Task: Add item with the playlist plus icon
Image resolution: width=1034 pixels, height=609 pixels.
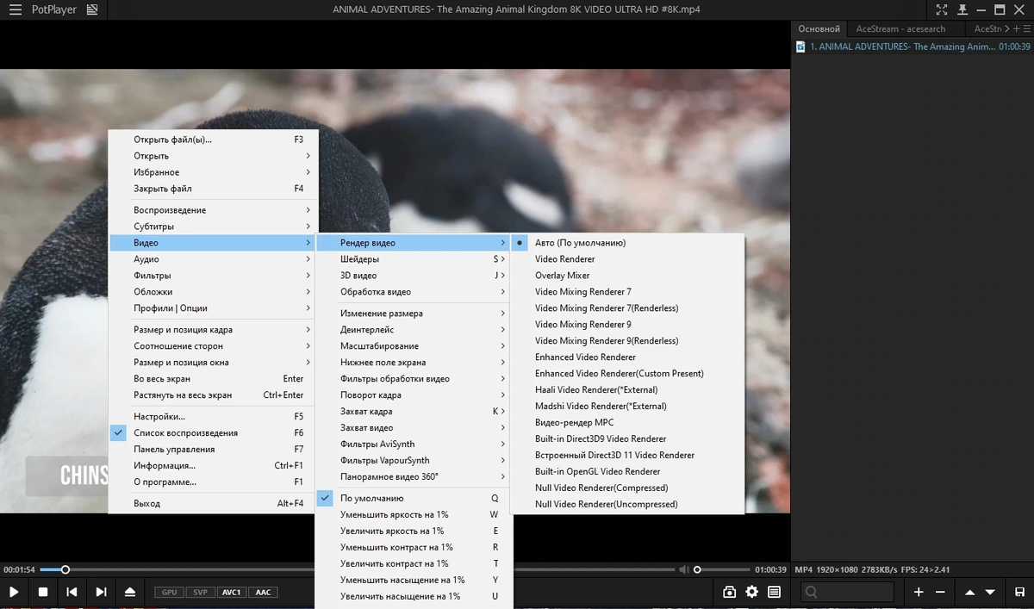Action: [919, 592]
